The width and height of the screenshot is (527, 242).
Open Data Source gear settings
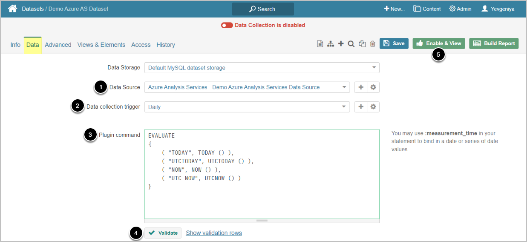point(373,87)
